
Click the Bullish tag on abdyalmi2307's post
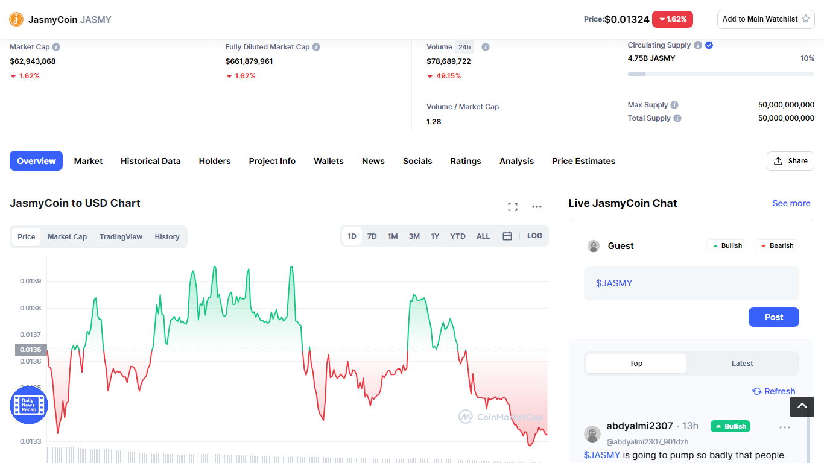pyautogui.click(x=731, y=426)
